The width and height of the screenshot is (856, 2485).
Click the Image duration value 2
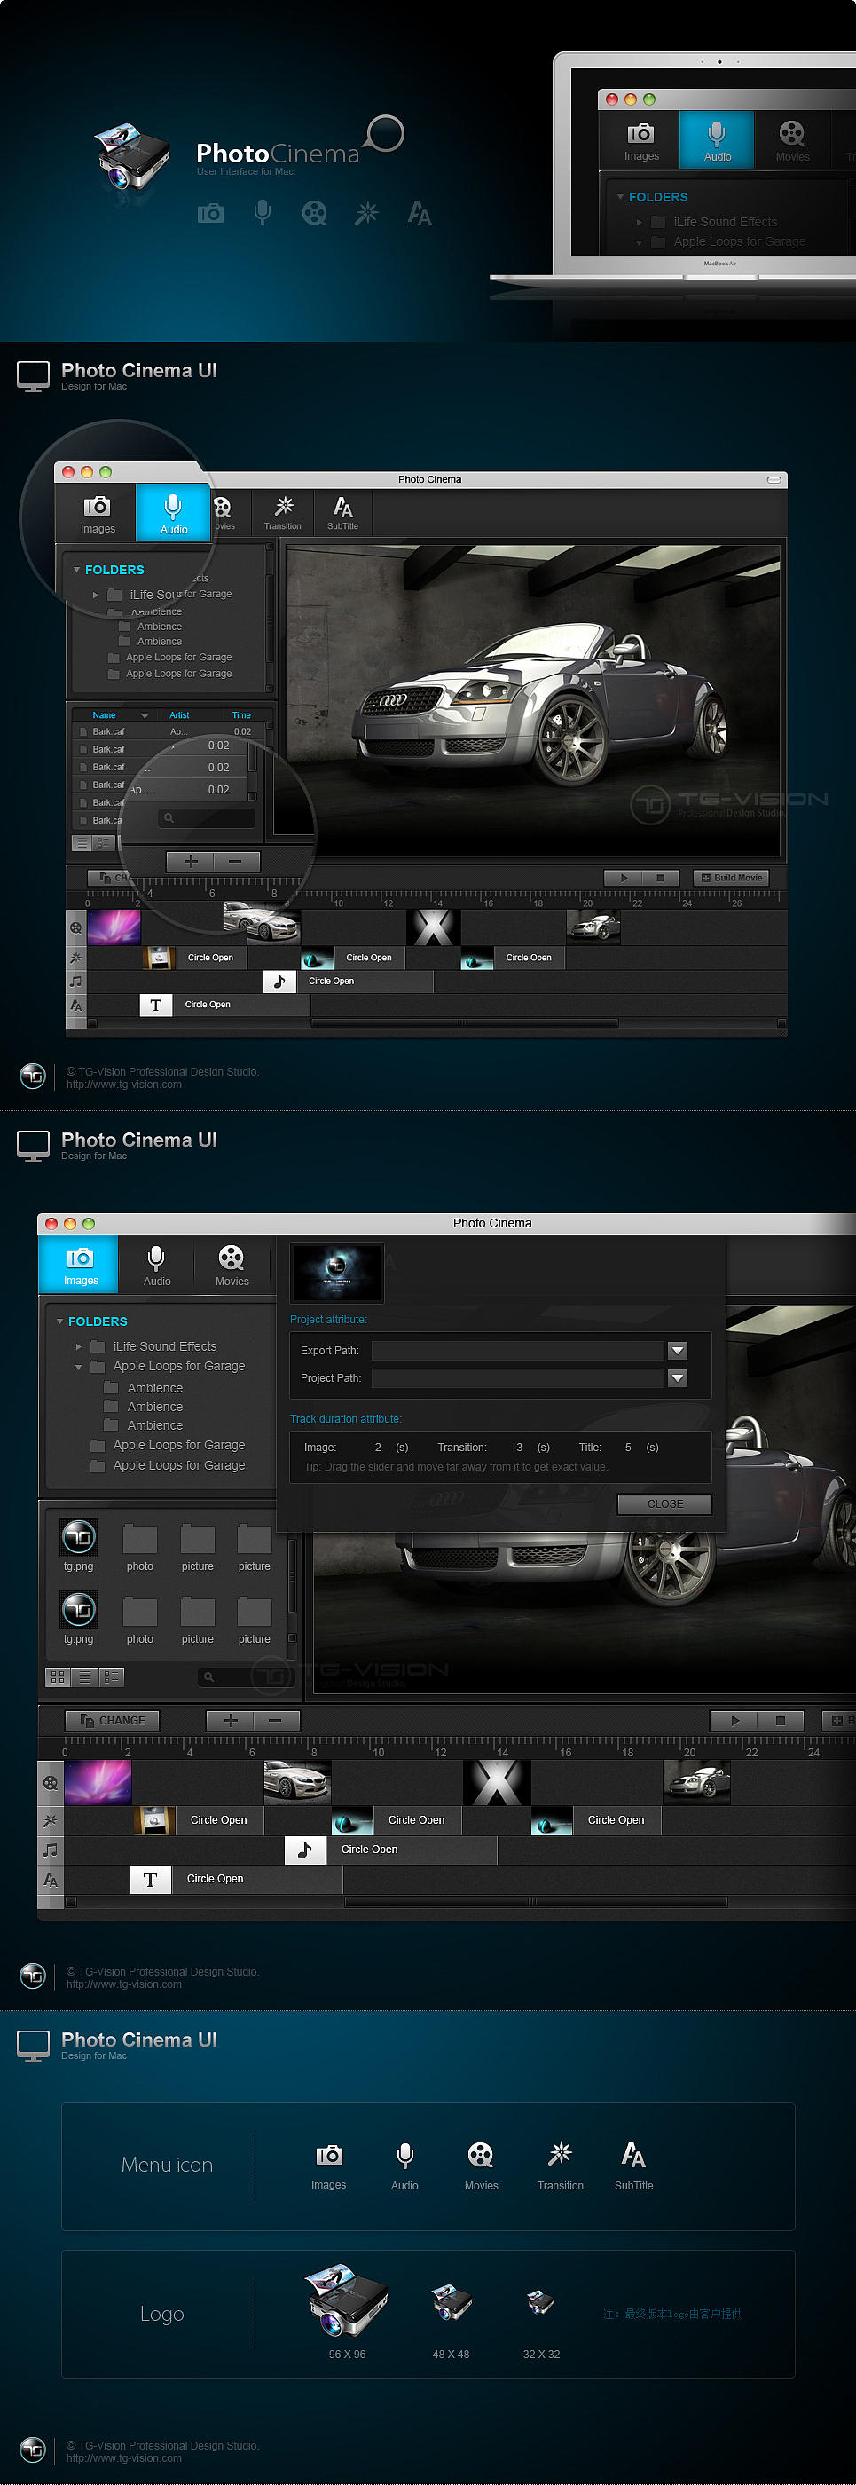point(378,1447)
